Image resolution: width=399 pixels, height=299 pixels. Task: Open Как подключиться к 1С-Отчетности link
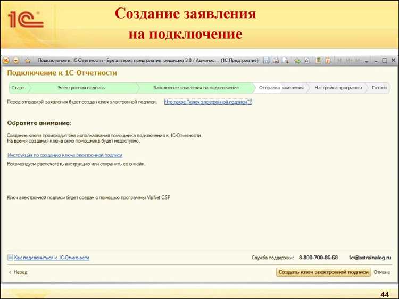[52, 258]
